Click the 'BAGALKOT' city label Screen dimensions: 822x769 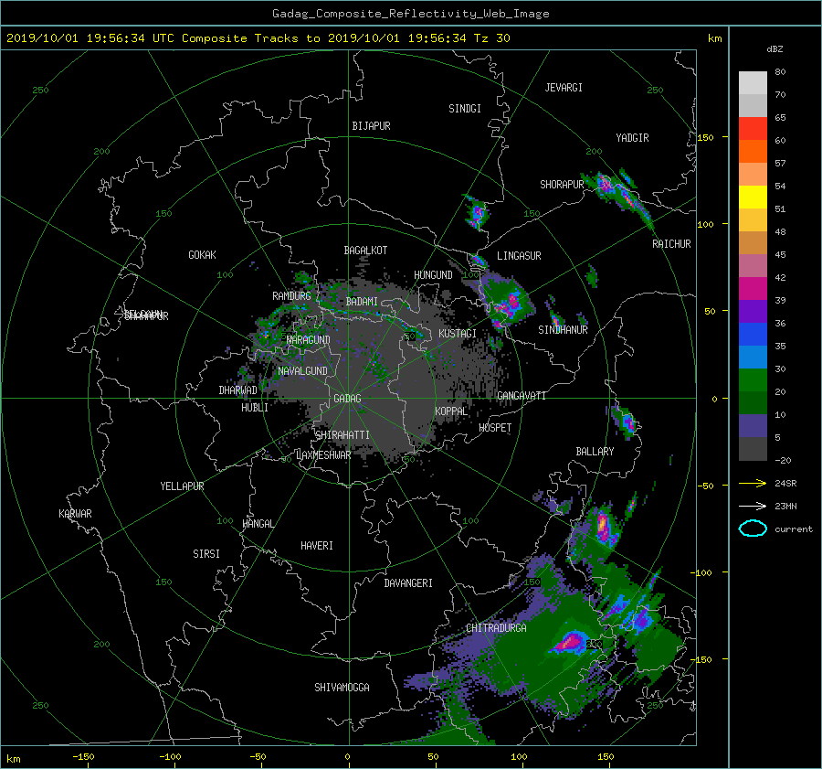click(x=365, y=251)
